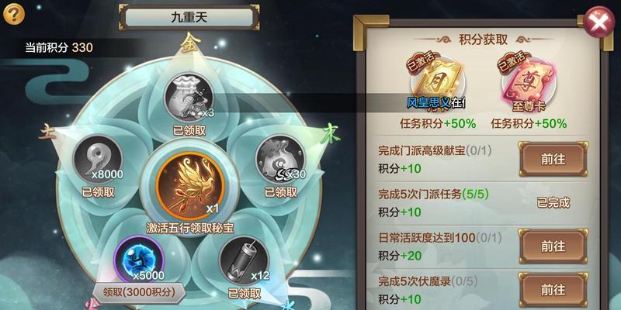Image resolution: width=621 pixels, height=310 pixels.
Task: Select the money bag reward x3 icon
Action: point(189,96)
